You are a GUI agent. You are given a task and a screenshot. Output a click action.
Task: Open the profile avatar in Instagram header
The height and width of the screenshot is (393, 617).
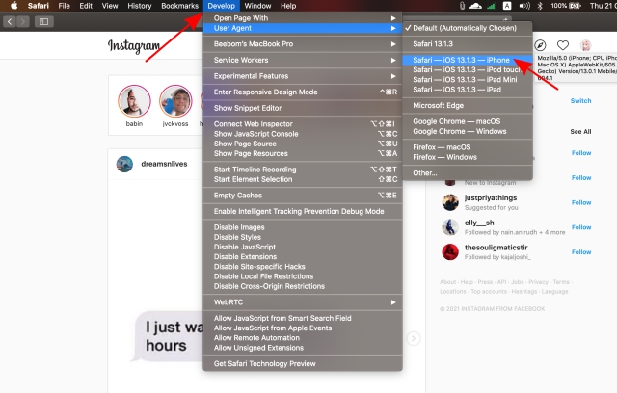tap(585, 45)
